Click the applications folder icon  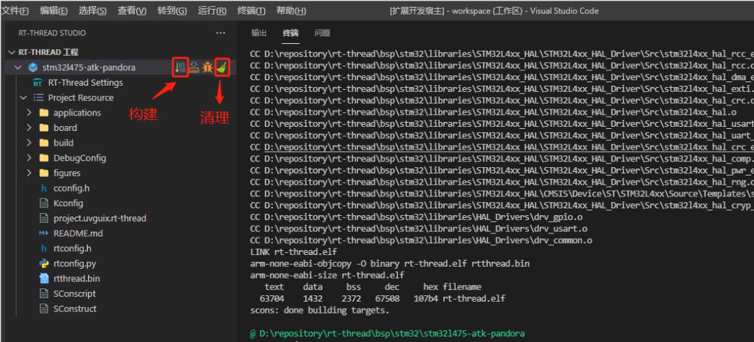(44, 113)
